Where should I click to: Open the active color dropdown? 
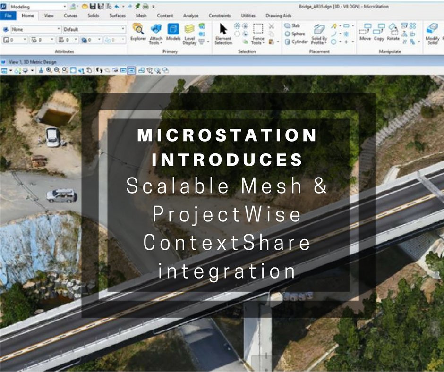click(15, 40)
